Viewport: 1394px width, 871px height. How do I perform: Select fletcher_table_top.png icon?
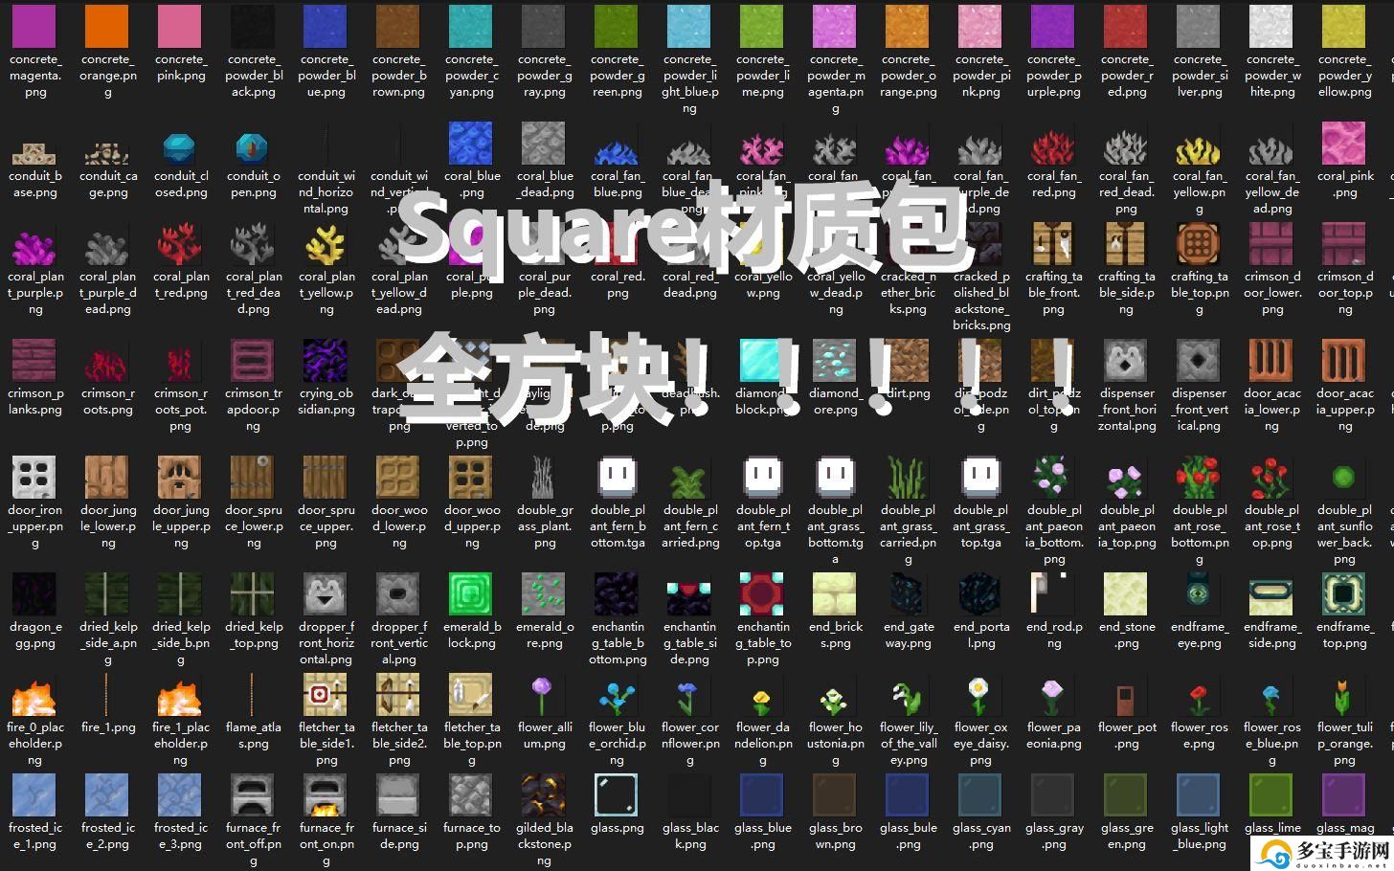(471, 694)
